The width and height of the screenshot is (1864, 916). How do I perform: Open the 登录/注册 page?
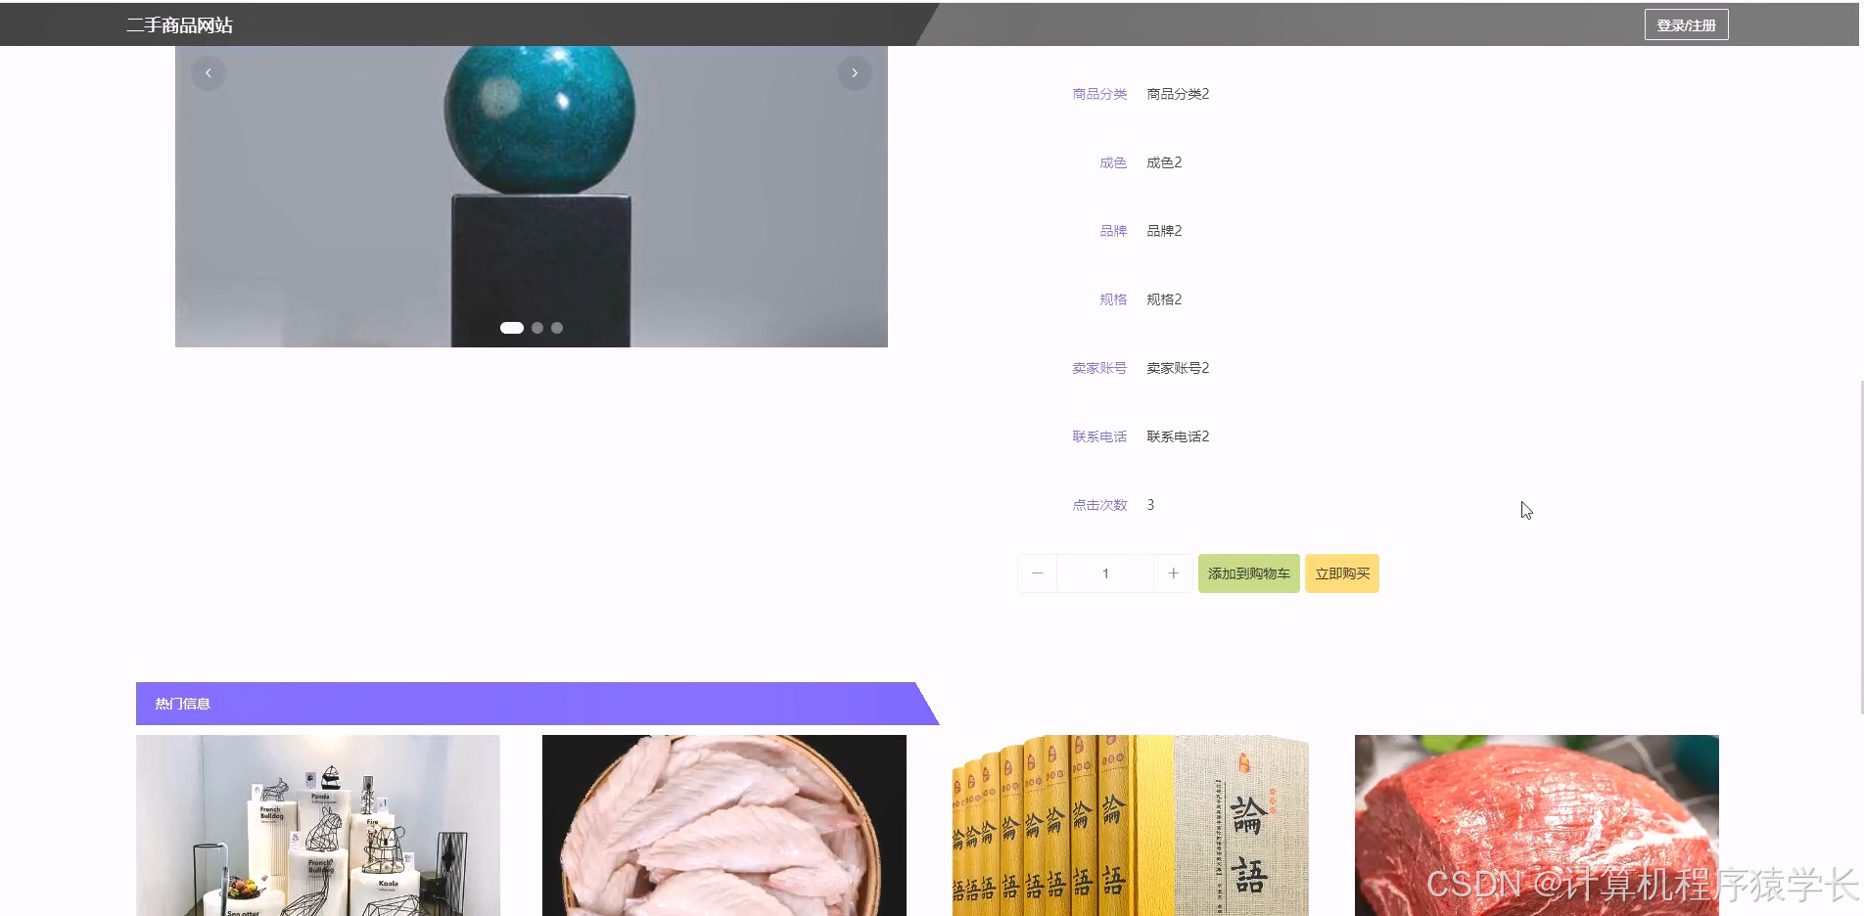coord(1686,23)
